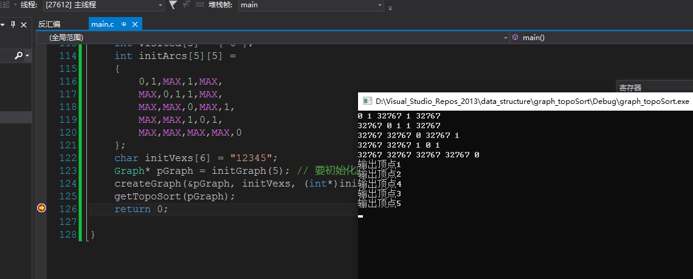Click console output line 输出顶点1

point(380,165)
